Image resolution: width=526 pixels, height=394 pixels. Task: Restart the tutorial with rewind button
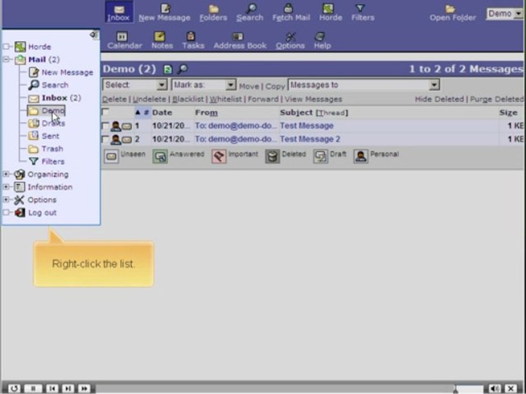(x=14, y=389)
